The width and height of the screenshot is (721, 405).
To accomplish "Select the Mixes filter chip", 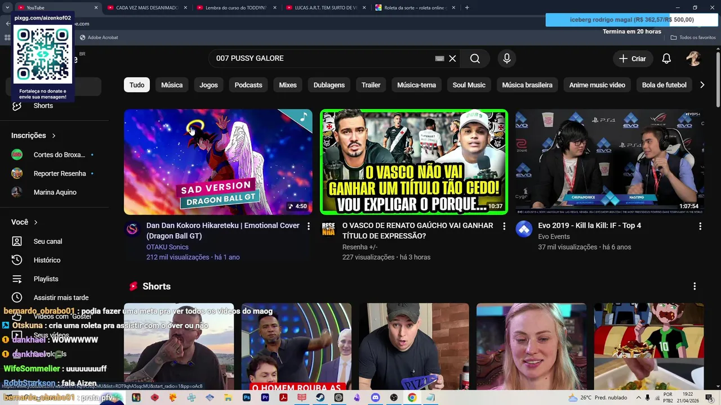I will click(x=288, y=85).
